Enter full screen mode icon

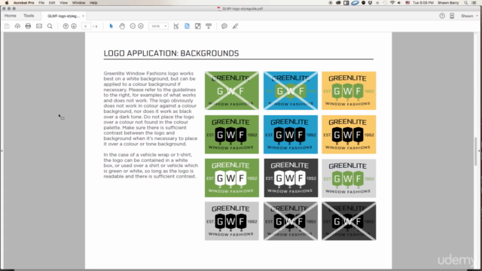coord(197,26)
